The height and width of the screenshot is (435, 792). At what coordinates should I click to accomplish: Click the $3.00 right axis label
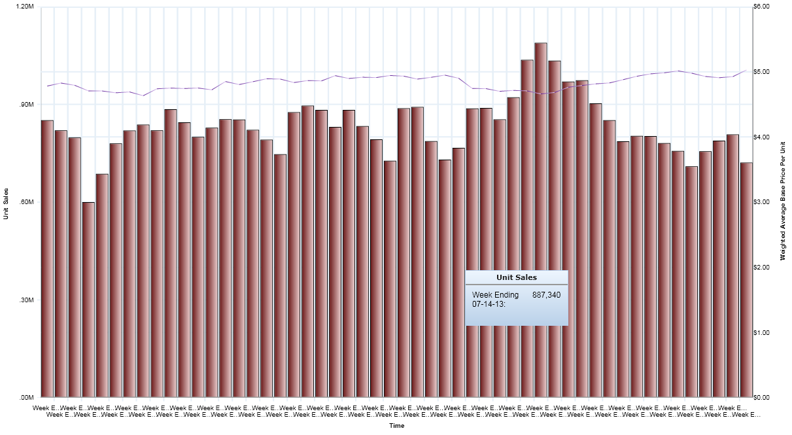tap(763, 202)
